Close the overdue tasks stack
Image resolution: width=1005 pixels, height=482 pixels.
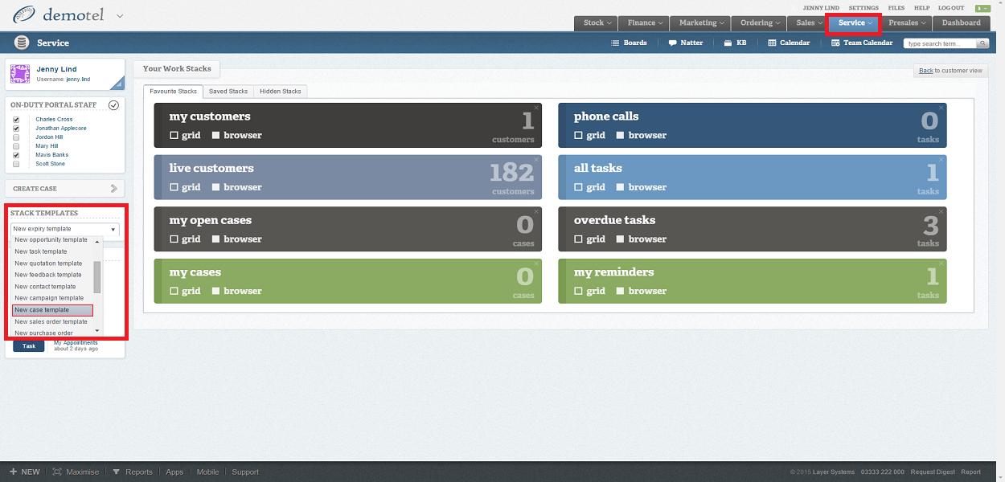pyautogui.click(x=941, y=211)
